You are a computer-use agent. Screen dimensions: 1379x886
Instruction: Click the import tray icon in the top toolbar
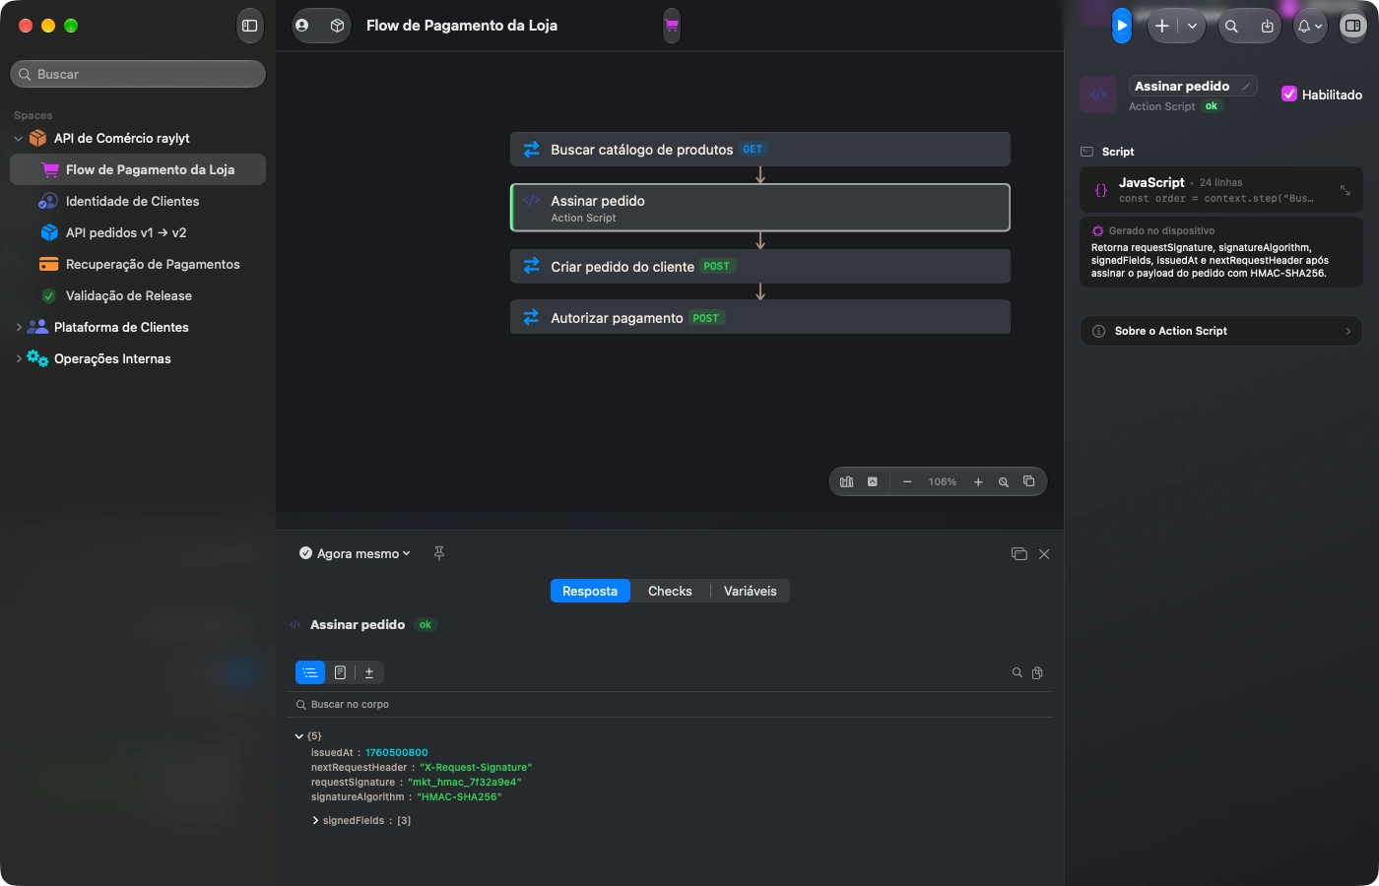(x=1267, y=27)
